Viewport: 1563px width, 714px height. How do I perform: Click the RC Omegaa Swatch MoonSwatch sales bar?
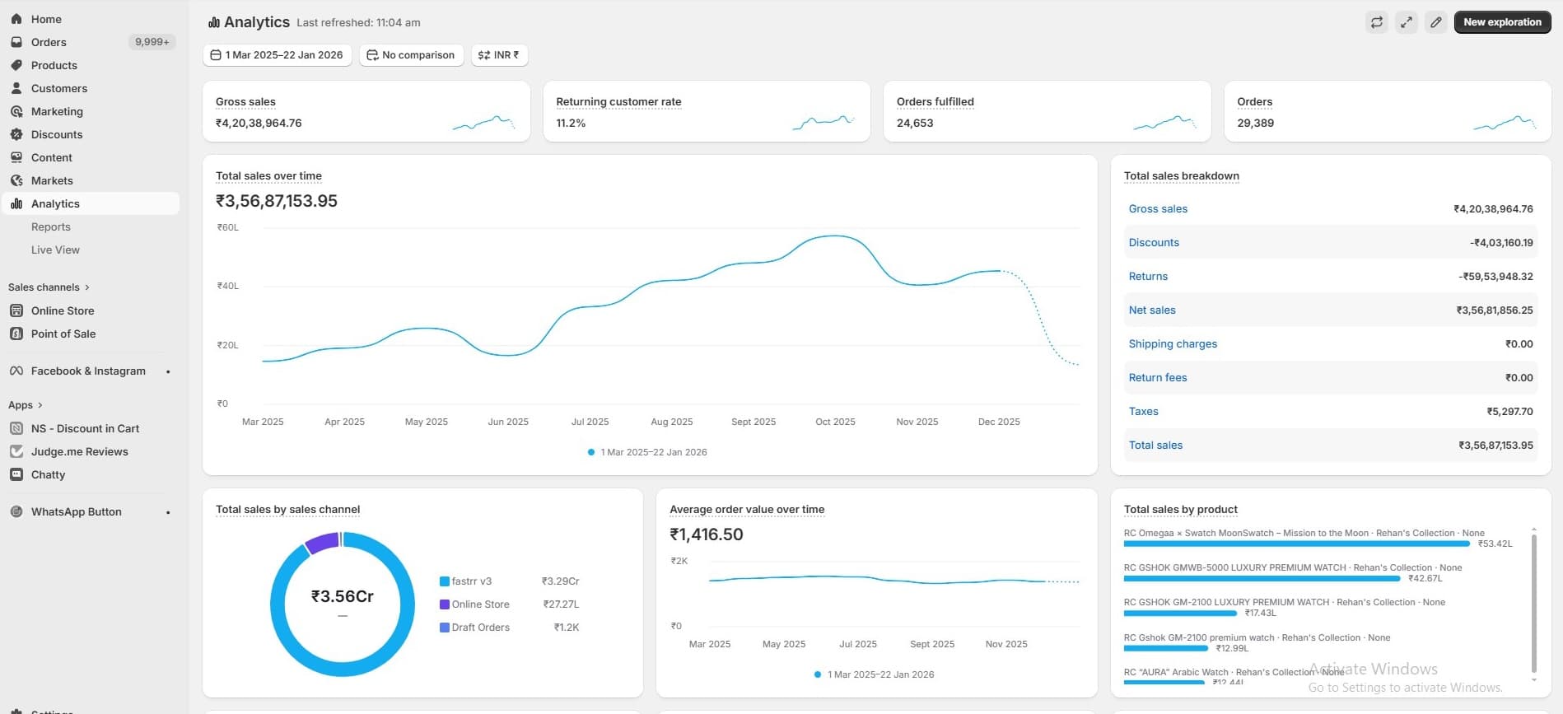click(x=1297, y=544)
